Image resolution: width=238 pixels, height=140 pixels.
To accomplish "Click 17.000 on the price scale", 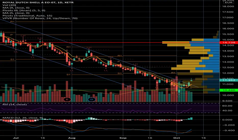I will (228, 18).
